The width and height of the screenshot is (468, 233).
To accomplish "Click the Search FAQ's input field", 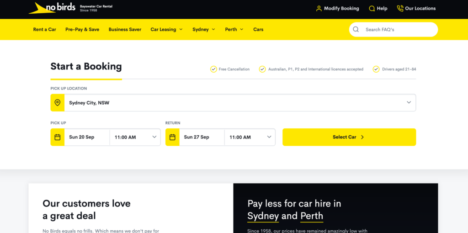I will point(394,30).
